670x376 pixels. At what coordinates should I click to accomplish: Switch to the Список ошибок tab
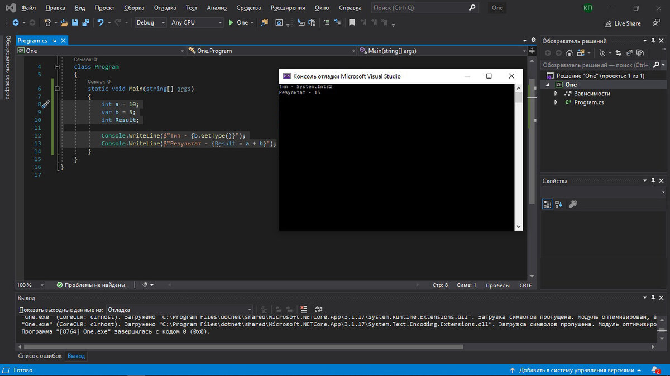[40, 355]
